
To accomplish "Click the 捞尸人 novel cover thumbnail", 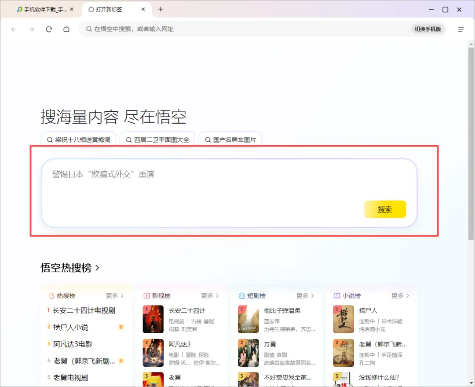I will [x=343, y=319].
